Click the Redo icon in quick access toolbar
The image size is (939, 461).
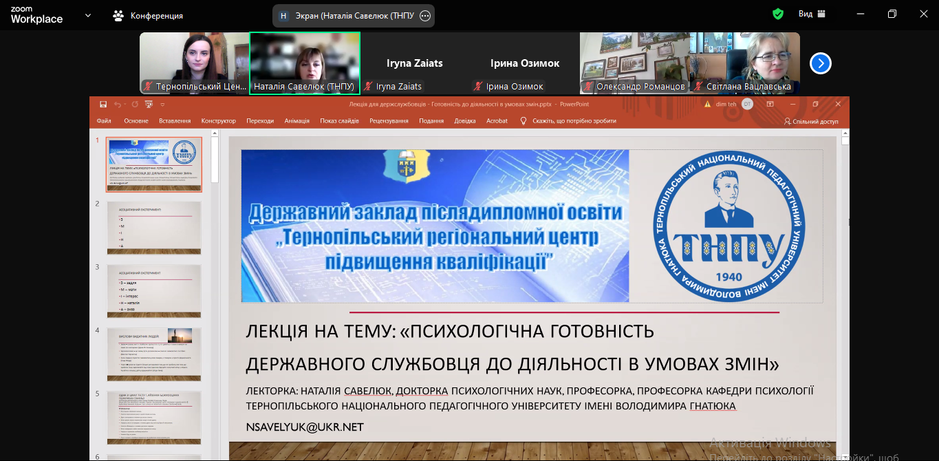click(135, 105)
